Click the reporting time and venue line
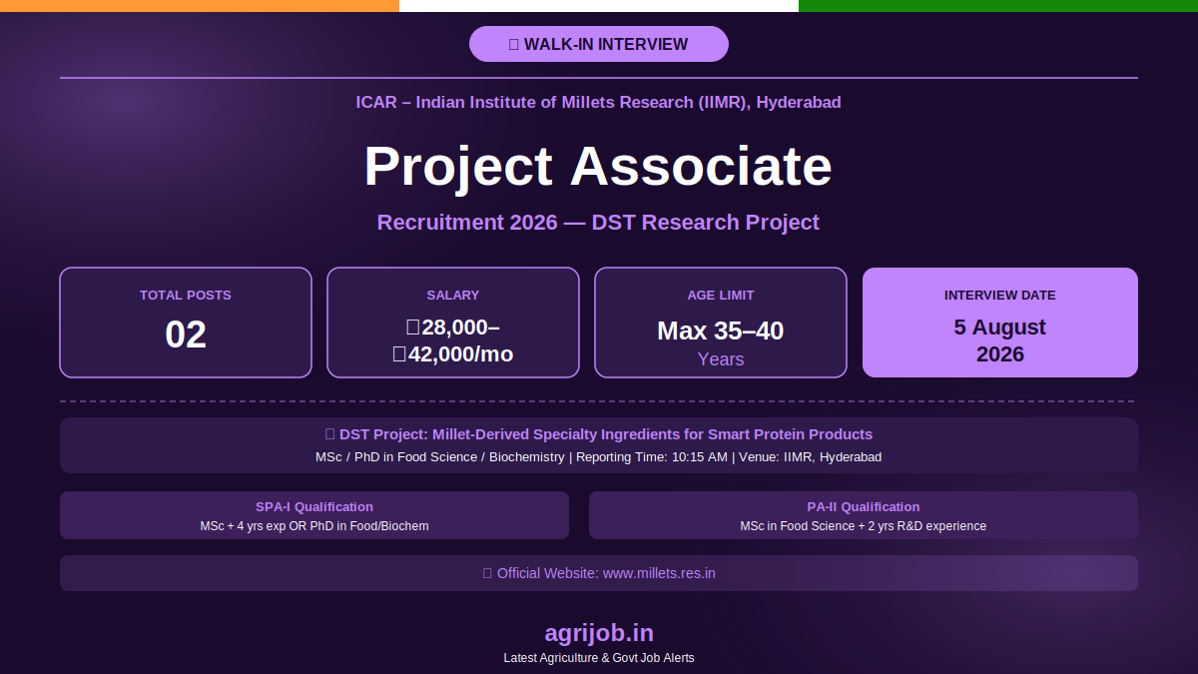Image resolution: width=1198 pixels, height=674 pixels. 599,457
